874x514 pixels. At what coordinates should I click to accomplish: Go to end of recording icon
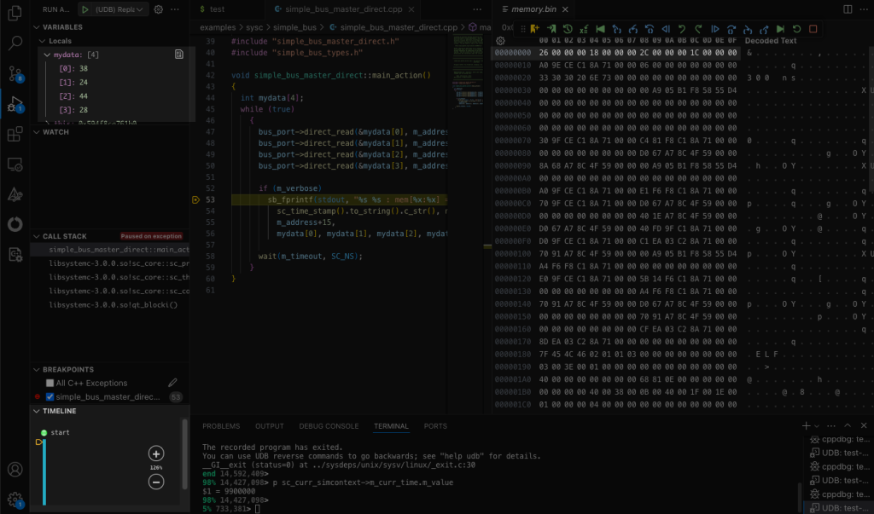pyautogui.click(x=780, y=29)
